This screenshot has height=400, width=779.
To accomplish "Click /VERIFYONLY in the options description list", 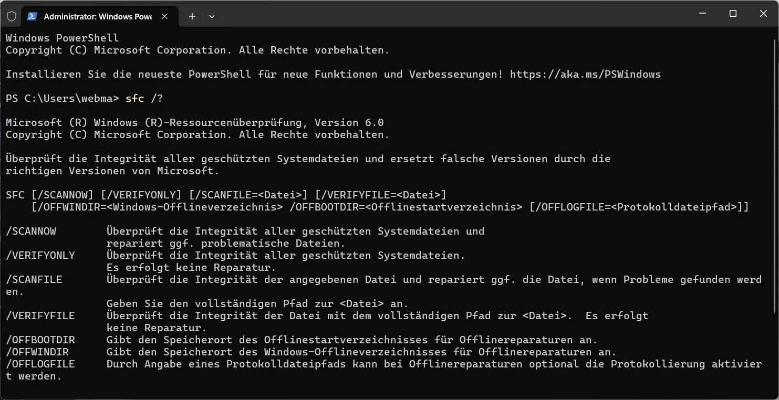I will (x=40, y=255).
